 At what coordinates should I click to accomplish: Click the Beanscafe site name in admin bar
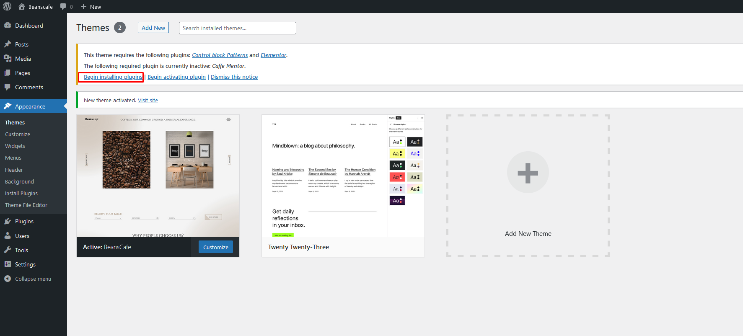41,7
